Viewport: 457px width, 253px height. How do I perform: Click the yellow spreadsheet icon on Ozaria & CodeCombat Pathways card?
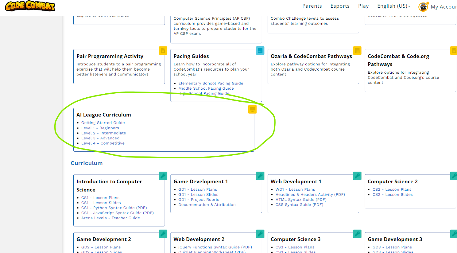point(357,51)
